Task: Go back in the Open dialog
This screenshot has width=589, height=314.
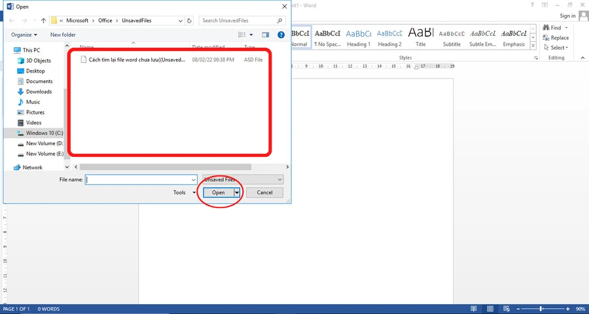Action: tap(12, 20)
